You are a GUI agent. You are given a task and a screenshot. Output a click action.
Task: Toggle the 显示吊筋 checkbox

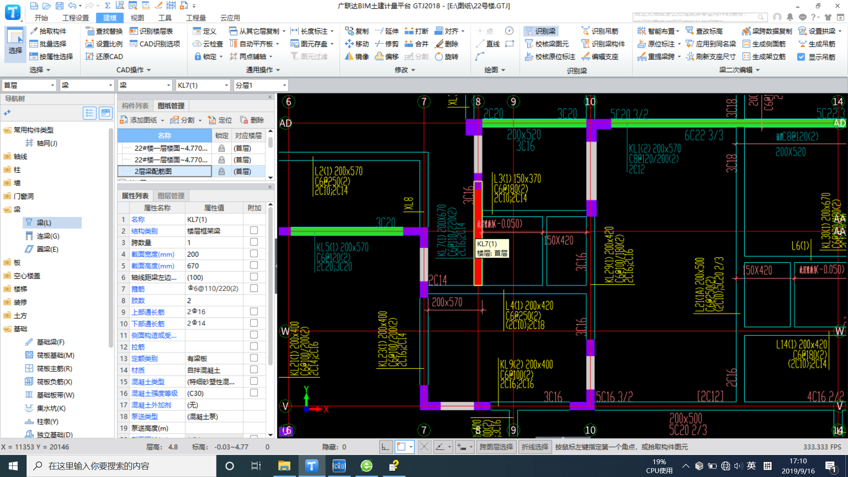coord(801,57)
